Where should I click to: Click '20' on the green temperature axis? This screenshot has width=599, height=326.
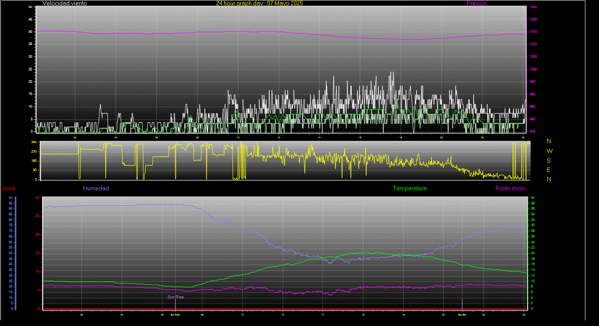pyautogui.click(x=533, y=253)
